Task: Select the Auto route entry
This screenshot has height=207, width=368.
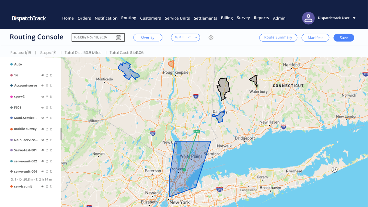Action: tap(16, 64)
